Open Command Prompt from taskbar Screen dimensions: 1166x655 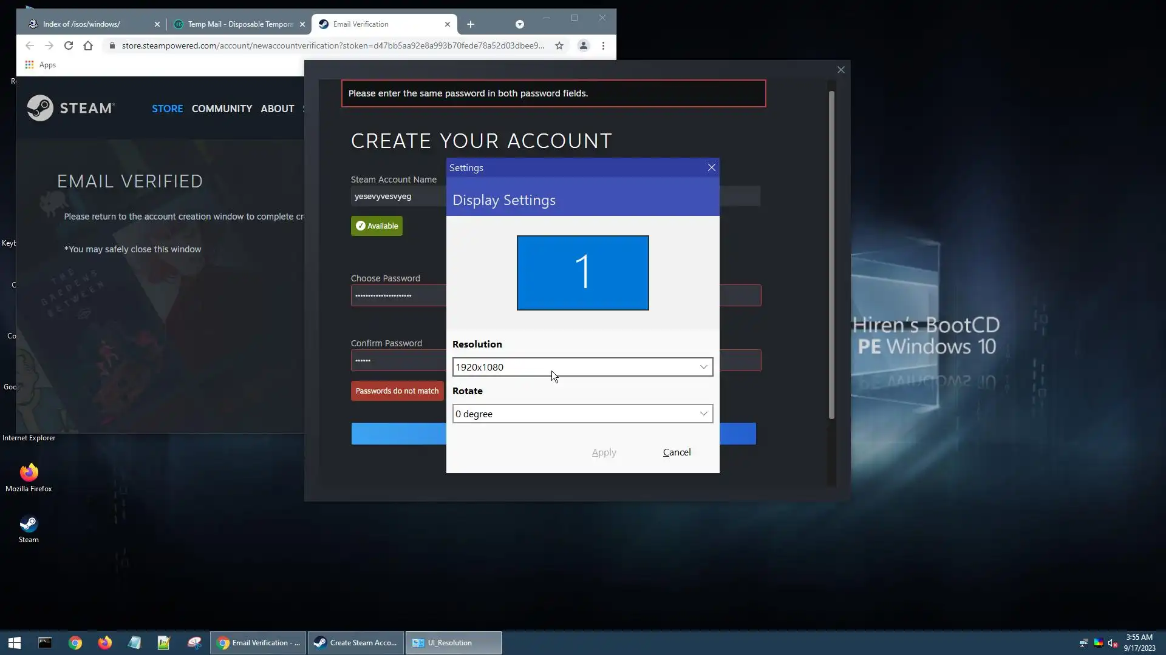pos(45,643)
